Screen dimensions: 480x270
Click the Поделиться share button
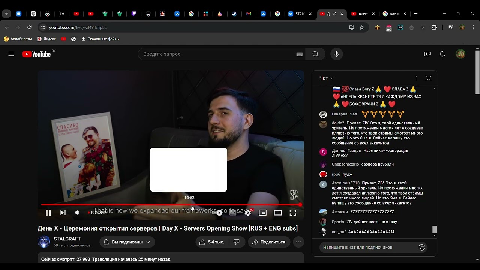(269, 242)
